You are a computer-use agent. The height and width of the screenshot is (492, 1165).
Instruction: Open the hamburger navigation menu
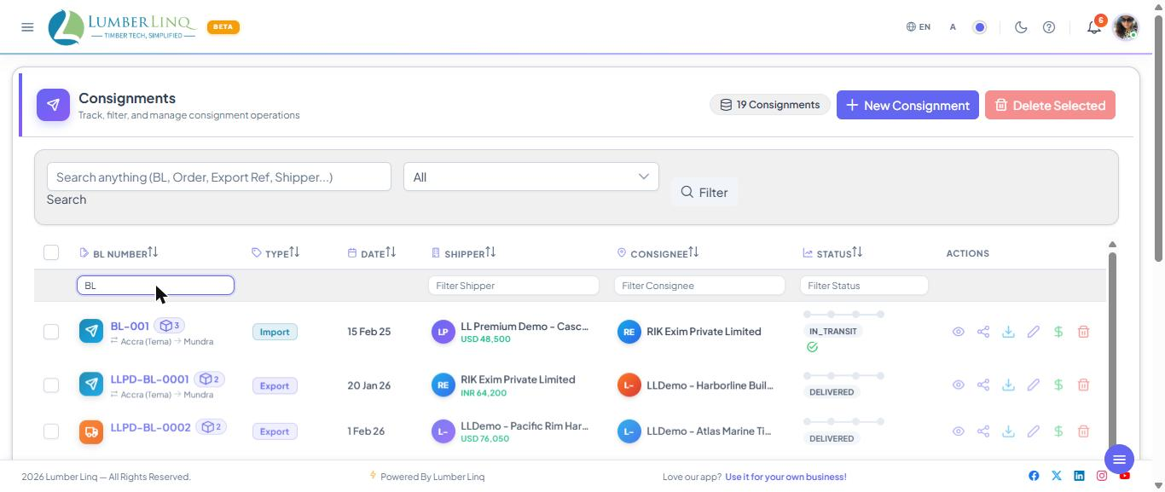click(27, 27)
